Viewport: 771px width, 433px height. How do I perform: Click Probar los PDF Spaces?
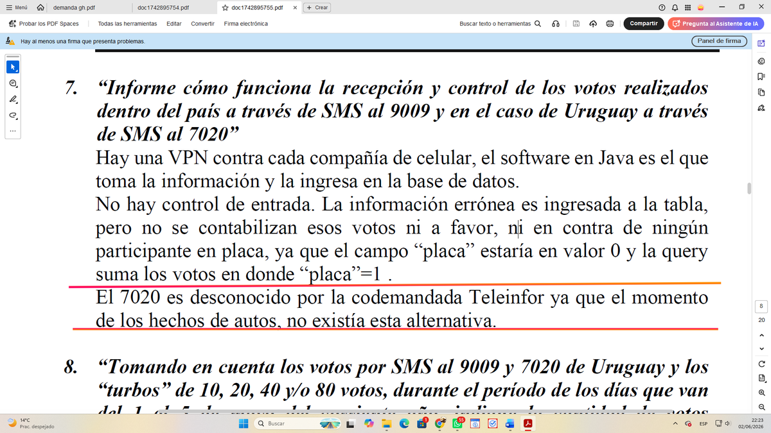(x=44, y=24)
